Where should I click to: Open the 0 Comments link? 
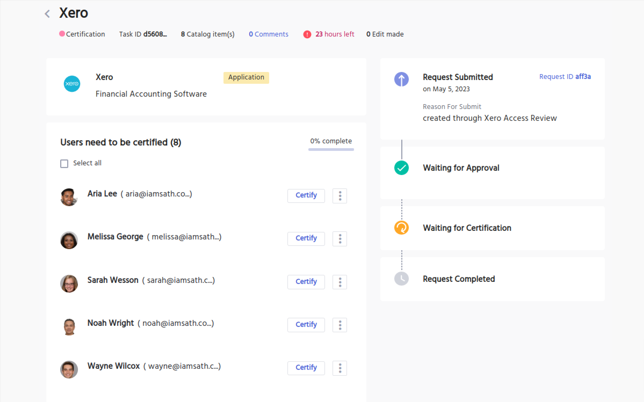coord(269,34)
